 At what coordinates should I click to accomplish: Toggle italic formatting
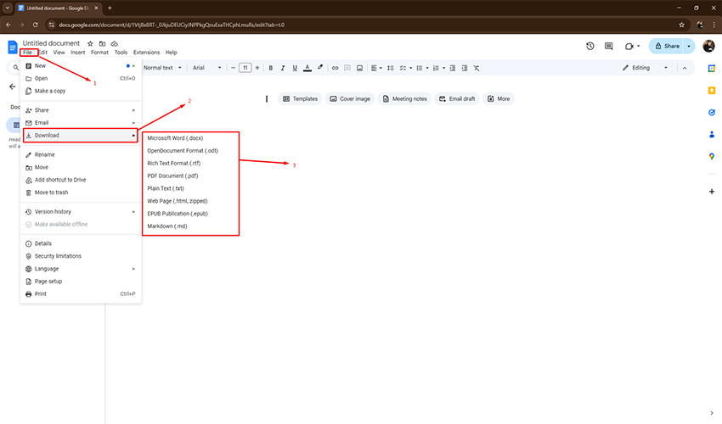(x=283, y=68)
